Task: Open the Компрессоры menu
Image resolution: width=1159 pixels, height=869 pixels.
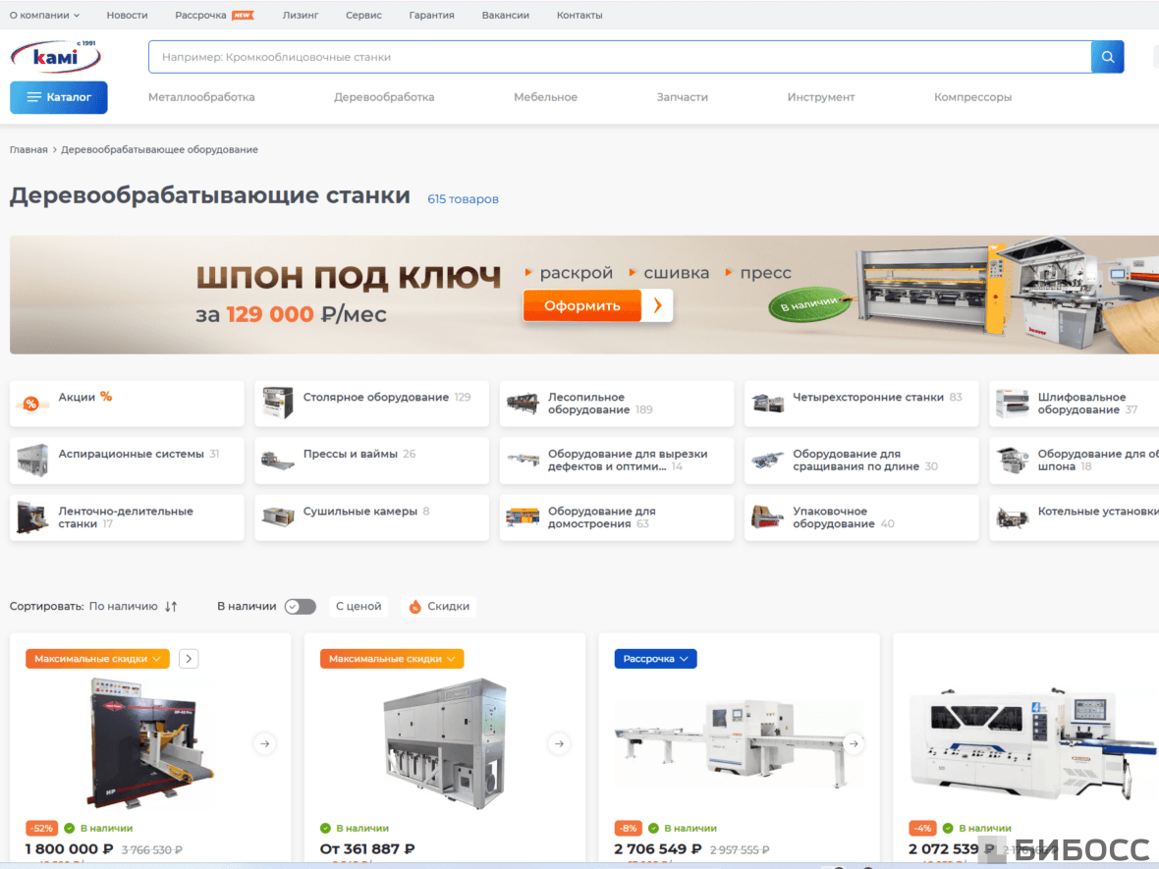Action: pos(972,97)
